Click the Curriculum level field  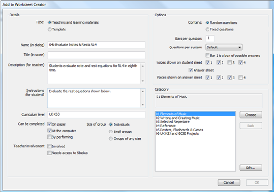point(96,114)
